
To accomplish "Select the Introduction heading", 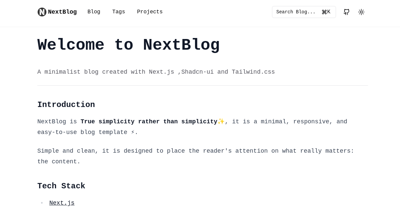I will click(66, 105).
